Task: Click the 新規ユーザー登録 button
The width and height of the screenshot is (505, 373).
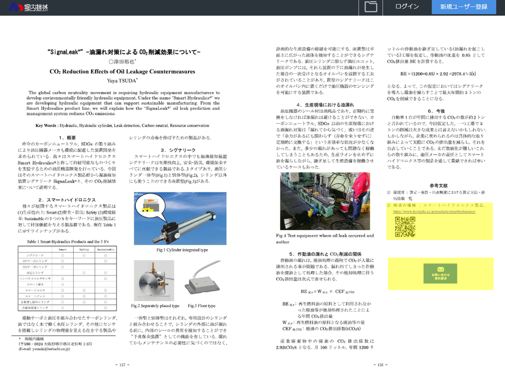Action: point(464,7)
